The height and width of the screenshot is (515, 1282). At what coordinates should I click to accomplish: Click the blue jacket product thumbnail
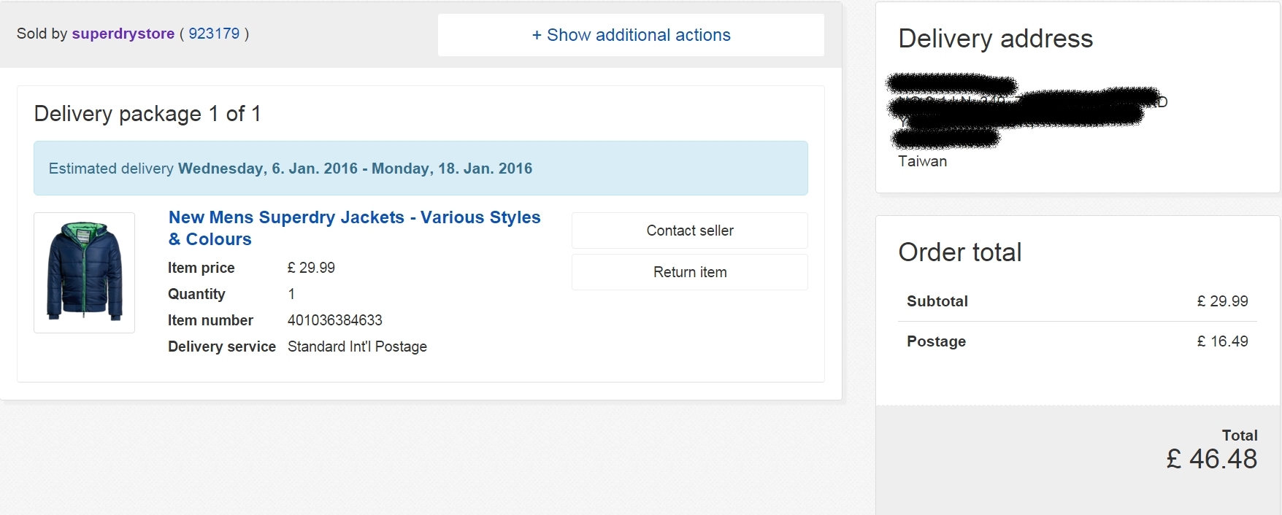coord(85,272)
